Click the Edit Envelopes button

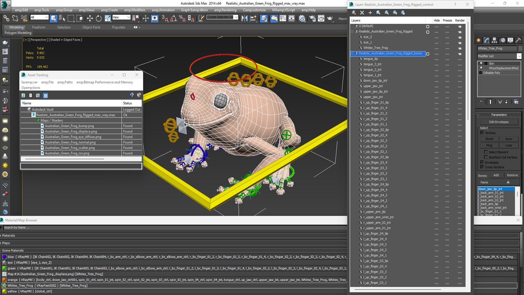499,122
